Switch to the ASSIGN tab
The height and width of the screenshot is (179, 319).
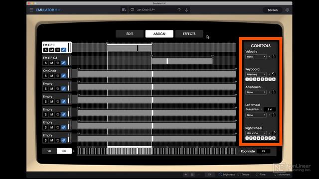(x=159, y=34)
